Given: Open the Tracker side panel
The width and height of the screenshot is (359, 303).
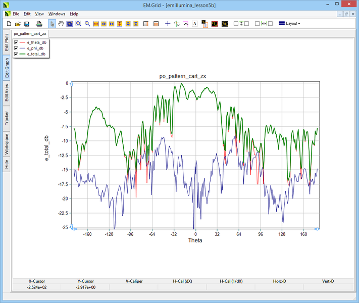Looking at the screenshot, I should click(x=7, y=118).
